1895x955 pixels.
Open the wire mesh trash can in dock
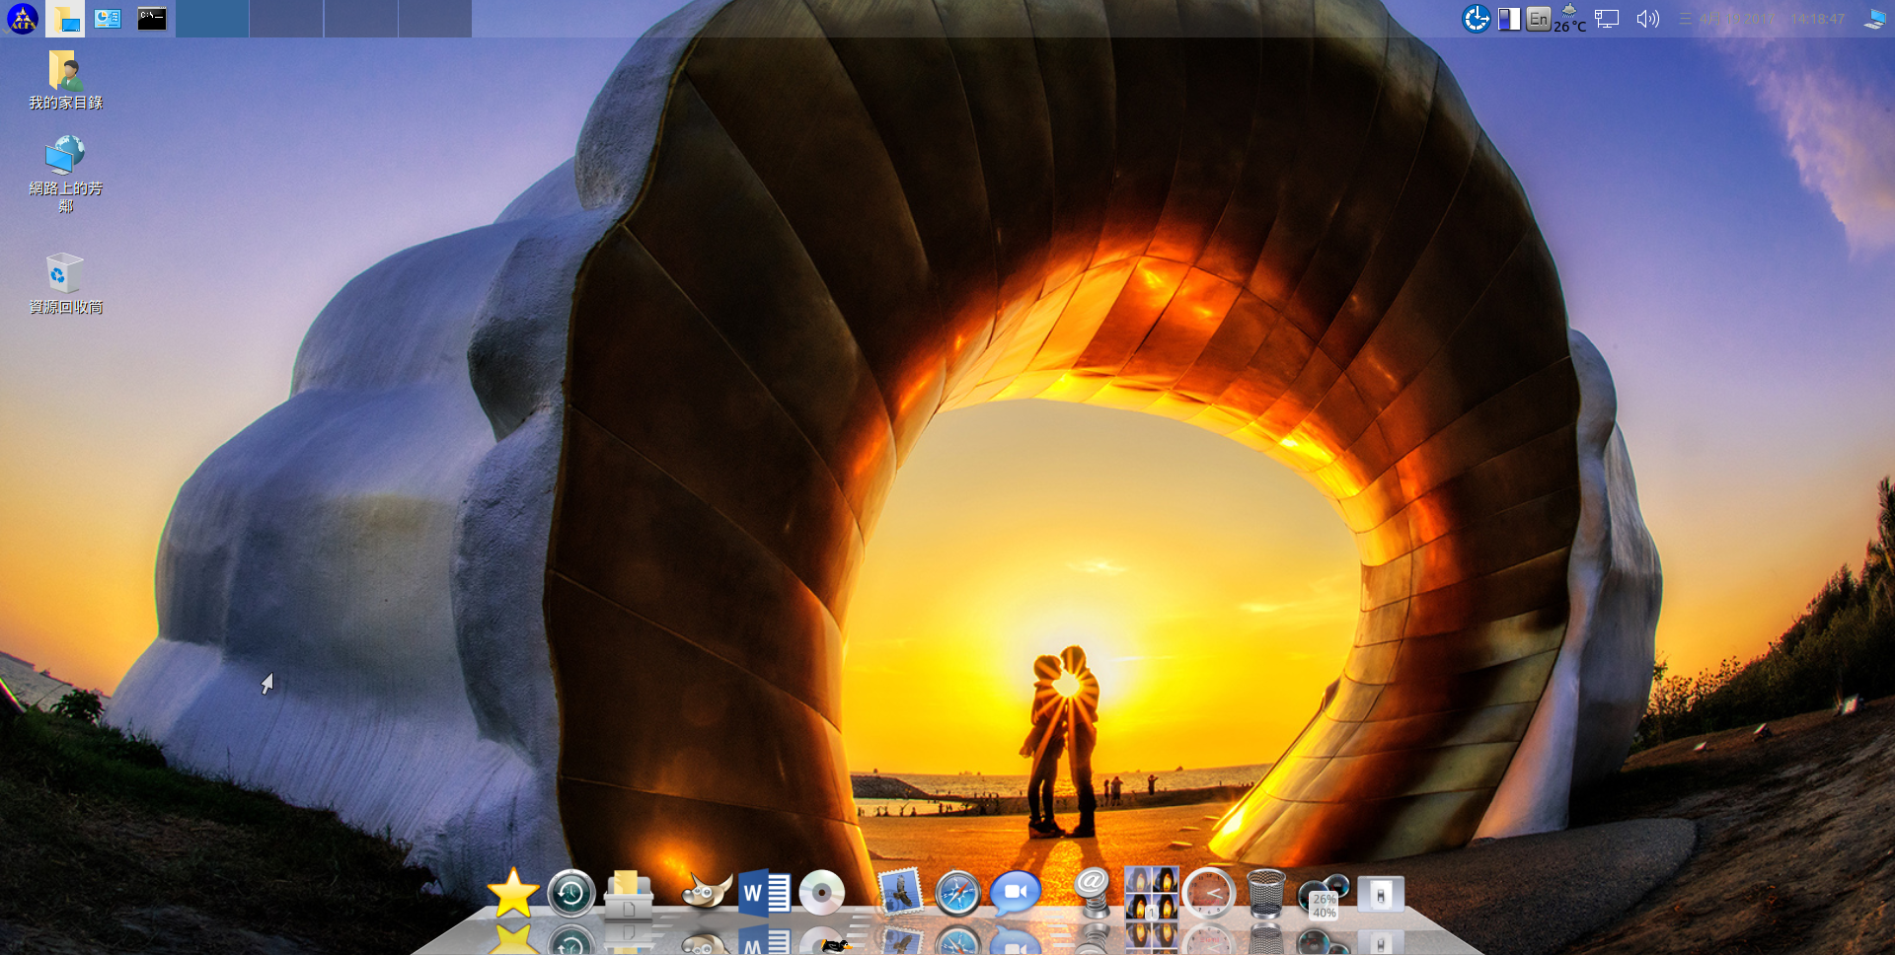click(1266, 894)
